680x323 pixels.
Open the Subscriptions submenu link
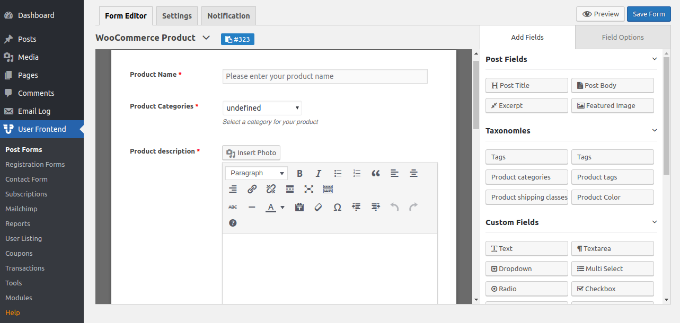pos(27,194)
